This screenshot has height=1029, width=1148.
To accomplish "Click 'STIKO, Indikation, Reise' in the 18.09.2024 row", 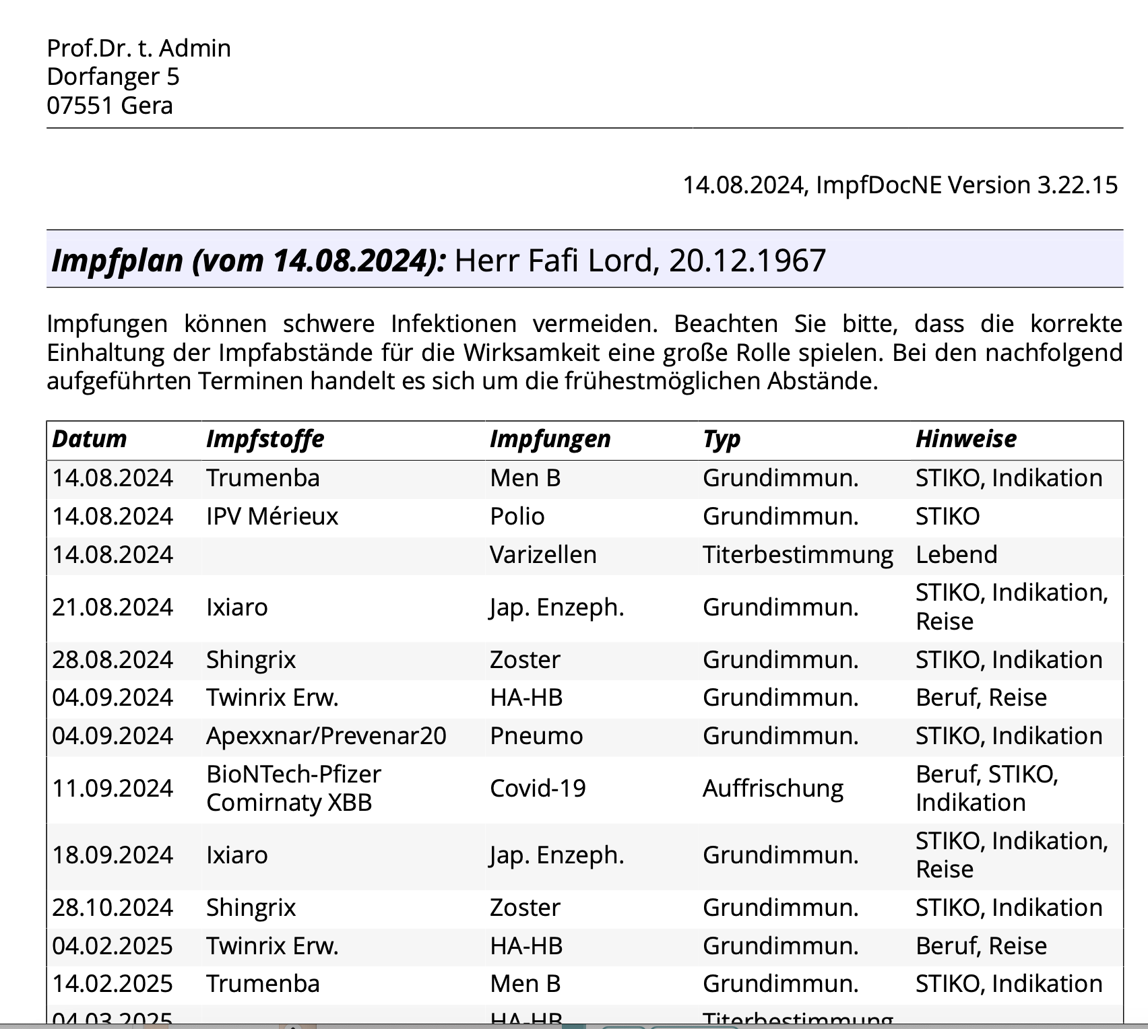I will click(1012, 855).
